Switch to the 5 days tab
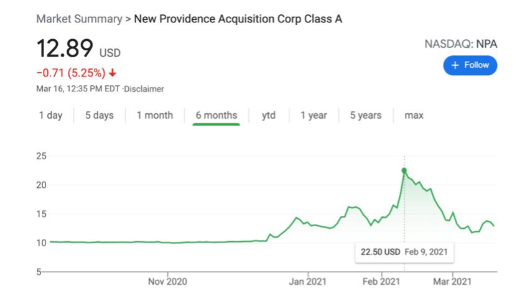This screenshot has height=296, width=530. (x=99, y=115)
